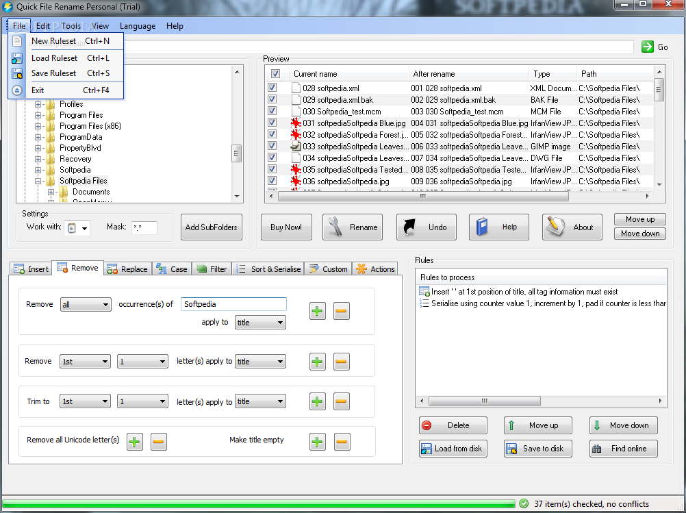Switch to the Actions tab
Image resolution: width=686 pixels, height=513 pixels.
point(376,269)
